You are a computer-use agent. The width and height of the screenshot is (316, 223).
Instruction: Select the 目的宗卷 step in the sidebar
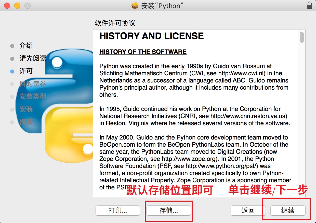[x=33, y=84]
